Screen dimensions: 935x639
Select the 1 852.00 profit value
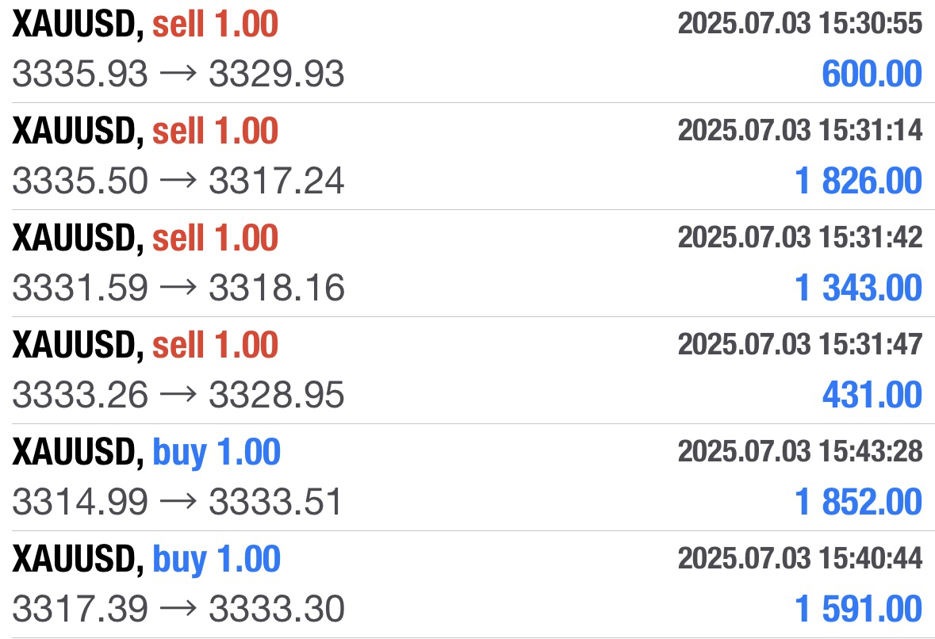click(859, 502)
